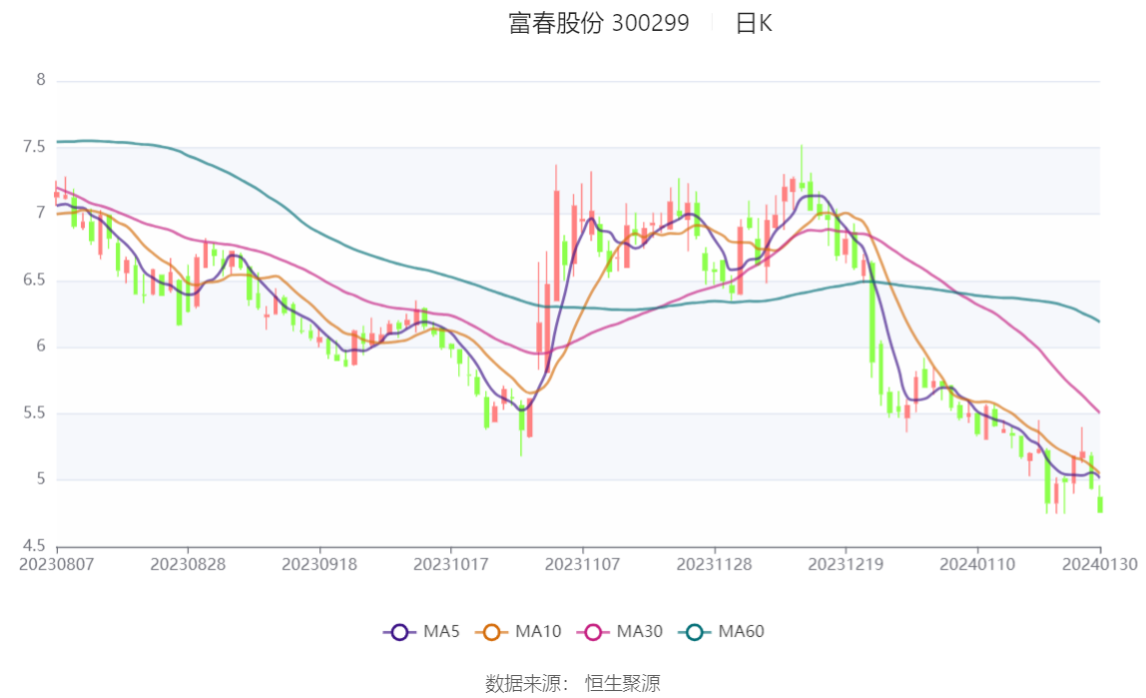The width and height of the screenshot is (1146, 698).
Task: Click the 数据来源 恒生聚源 source text
Action: point(573,683)
